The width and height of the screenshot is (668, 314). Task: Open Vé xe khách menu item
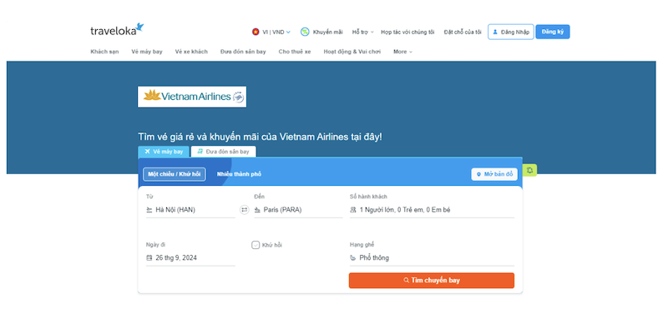pos(191,52)
